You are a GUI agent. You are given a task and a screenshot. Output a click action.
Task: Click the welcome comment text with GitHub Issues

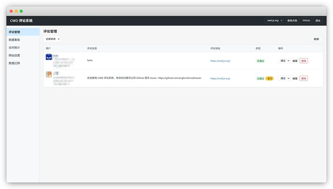144,78
